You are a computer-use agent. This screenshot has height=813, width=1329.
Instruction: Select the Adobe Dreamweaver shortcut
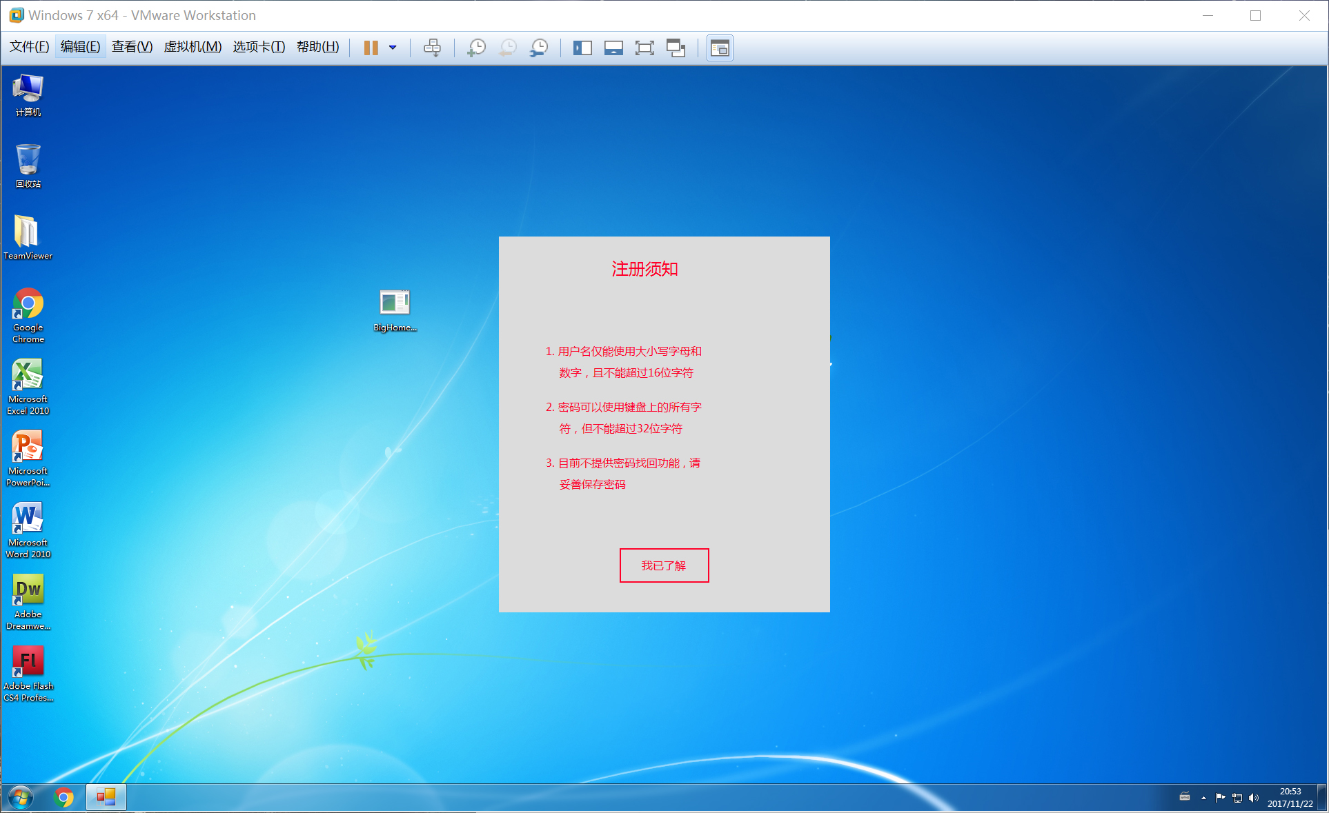point(28,602)
